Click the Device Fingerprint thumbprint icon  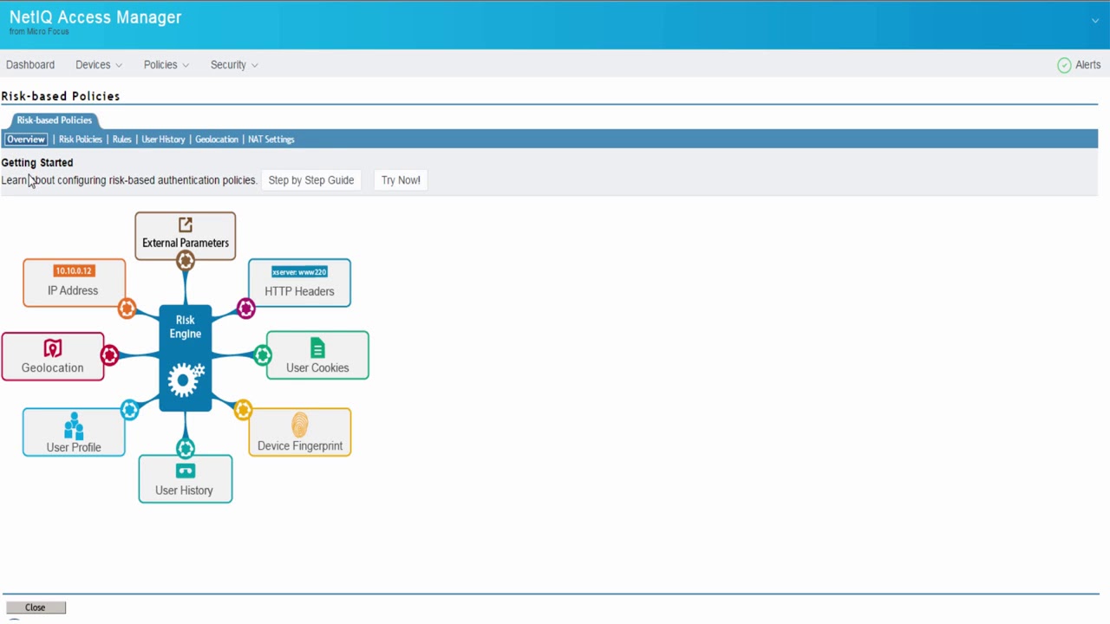tap(300, 425)
